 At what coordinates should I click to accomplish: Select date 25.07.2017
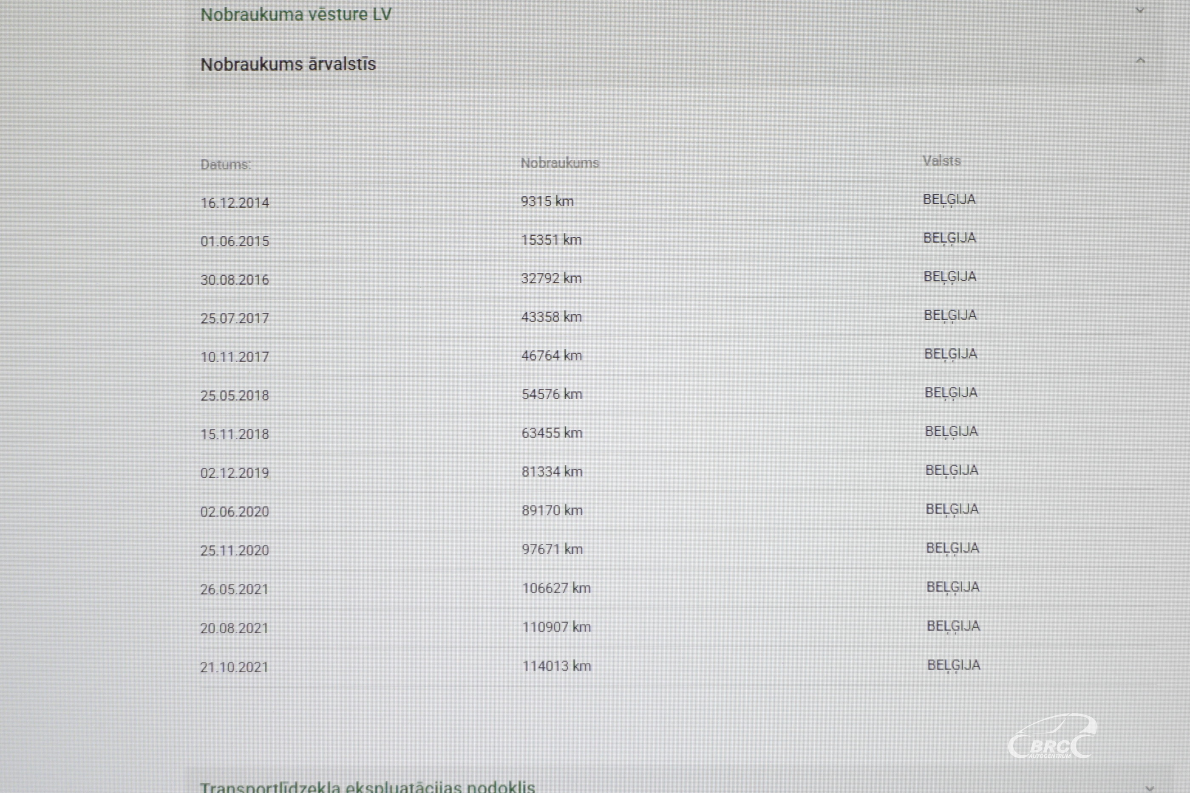click(x=235, y=318)
